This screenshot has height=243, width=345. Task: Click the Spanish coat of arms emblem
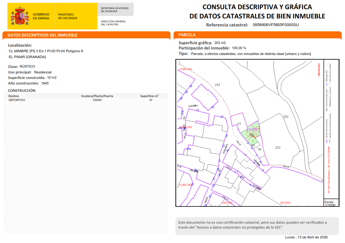point(20,16)
